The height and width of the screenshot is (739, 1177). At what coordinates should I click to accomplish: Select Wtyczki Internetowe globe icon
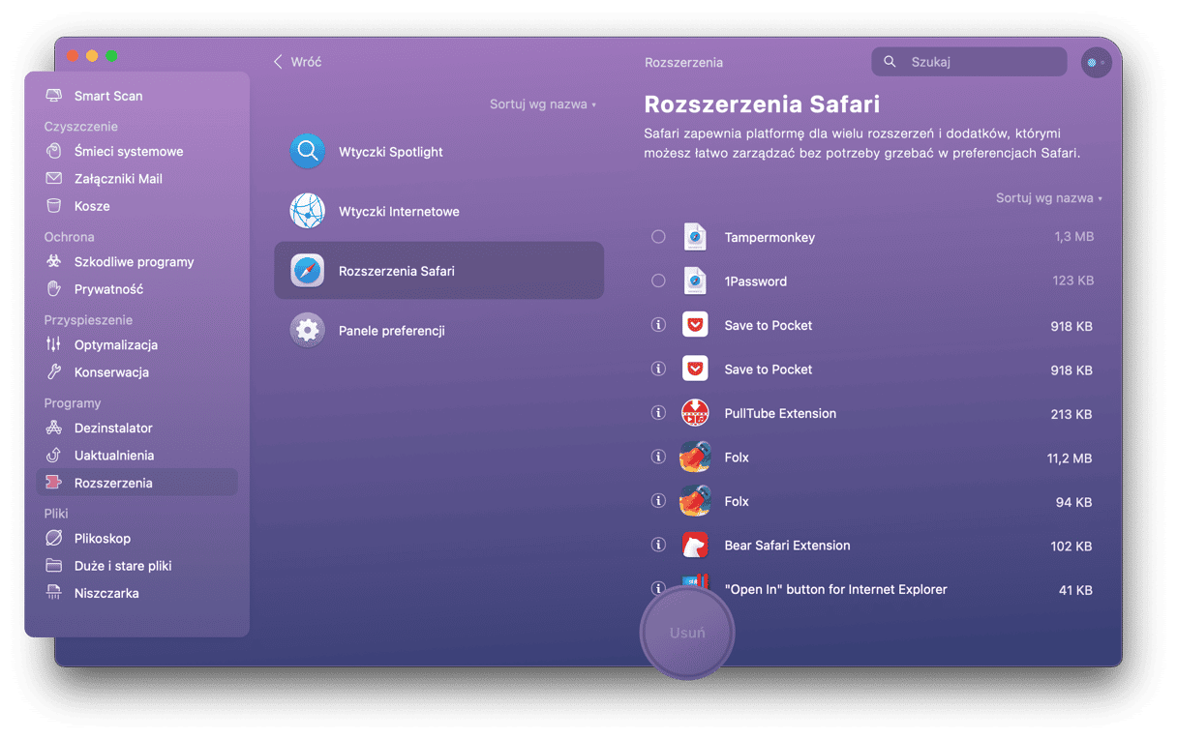tap(308, 212)
